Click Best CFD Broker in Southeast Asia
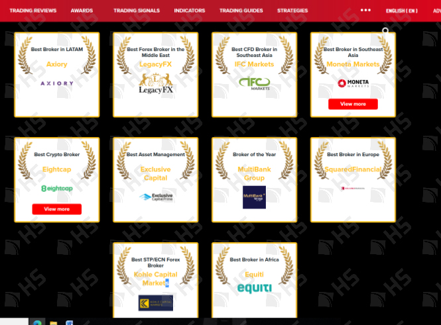Image resolution: width=441 pixels, height=325 pixels. pyautogui.click(x=254, y=52)
